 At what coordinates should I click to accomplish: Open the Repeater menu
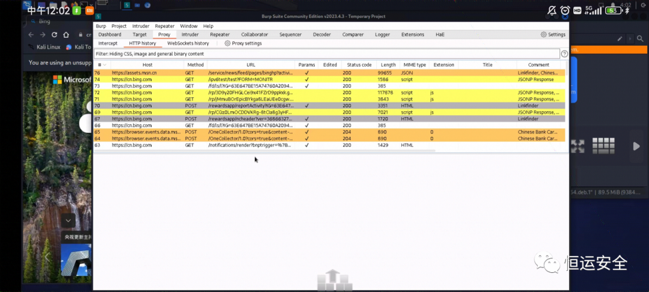pos(165,26)
